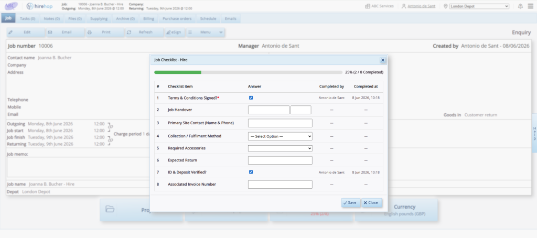Click the ABC company logo
The height and width of the screenshot is (238, 537).
pyautogui.click(x=12, y=6)
